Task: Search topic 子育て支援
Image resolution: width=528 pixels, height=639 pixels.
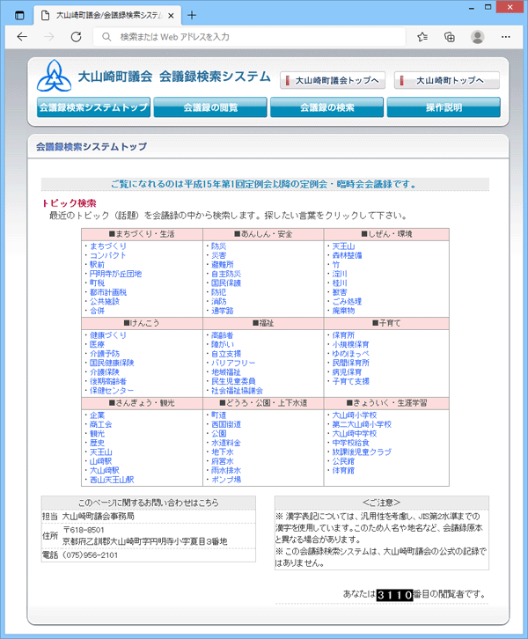Action: (351, 381)
